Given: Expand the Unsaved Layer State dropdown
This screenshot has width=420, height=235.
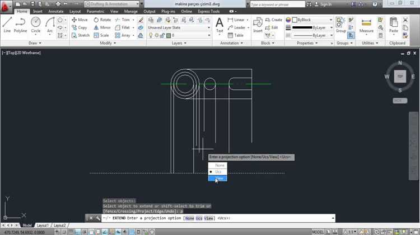Looking at the screenshot, I should [x=179, y=27].
